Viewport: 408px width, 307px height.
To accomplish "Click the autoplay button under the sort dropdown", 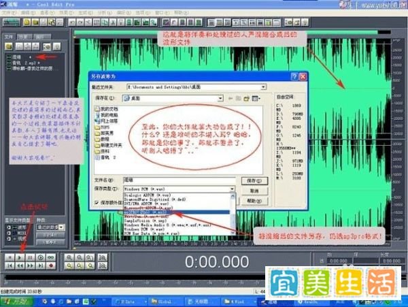I will coord(50,235).
